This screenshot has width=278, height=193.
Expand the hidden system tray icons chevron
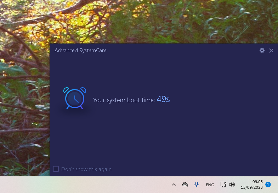point(174,185)
